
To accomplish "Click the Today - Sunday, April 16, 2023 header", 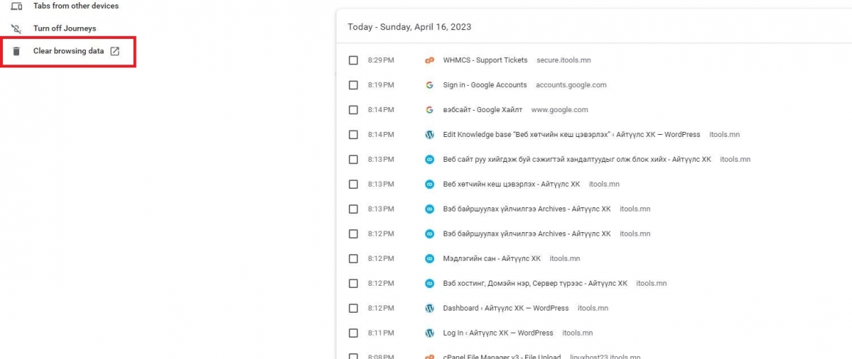I will tap(409, 26).
